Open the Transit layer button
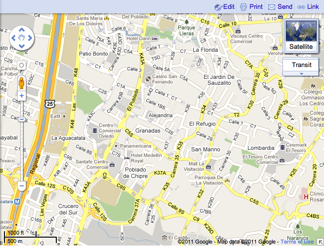This screenshot has width=324, height=246. coord(301,65)
